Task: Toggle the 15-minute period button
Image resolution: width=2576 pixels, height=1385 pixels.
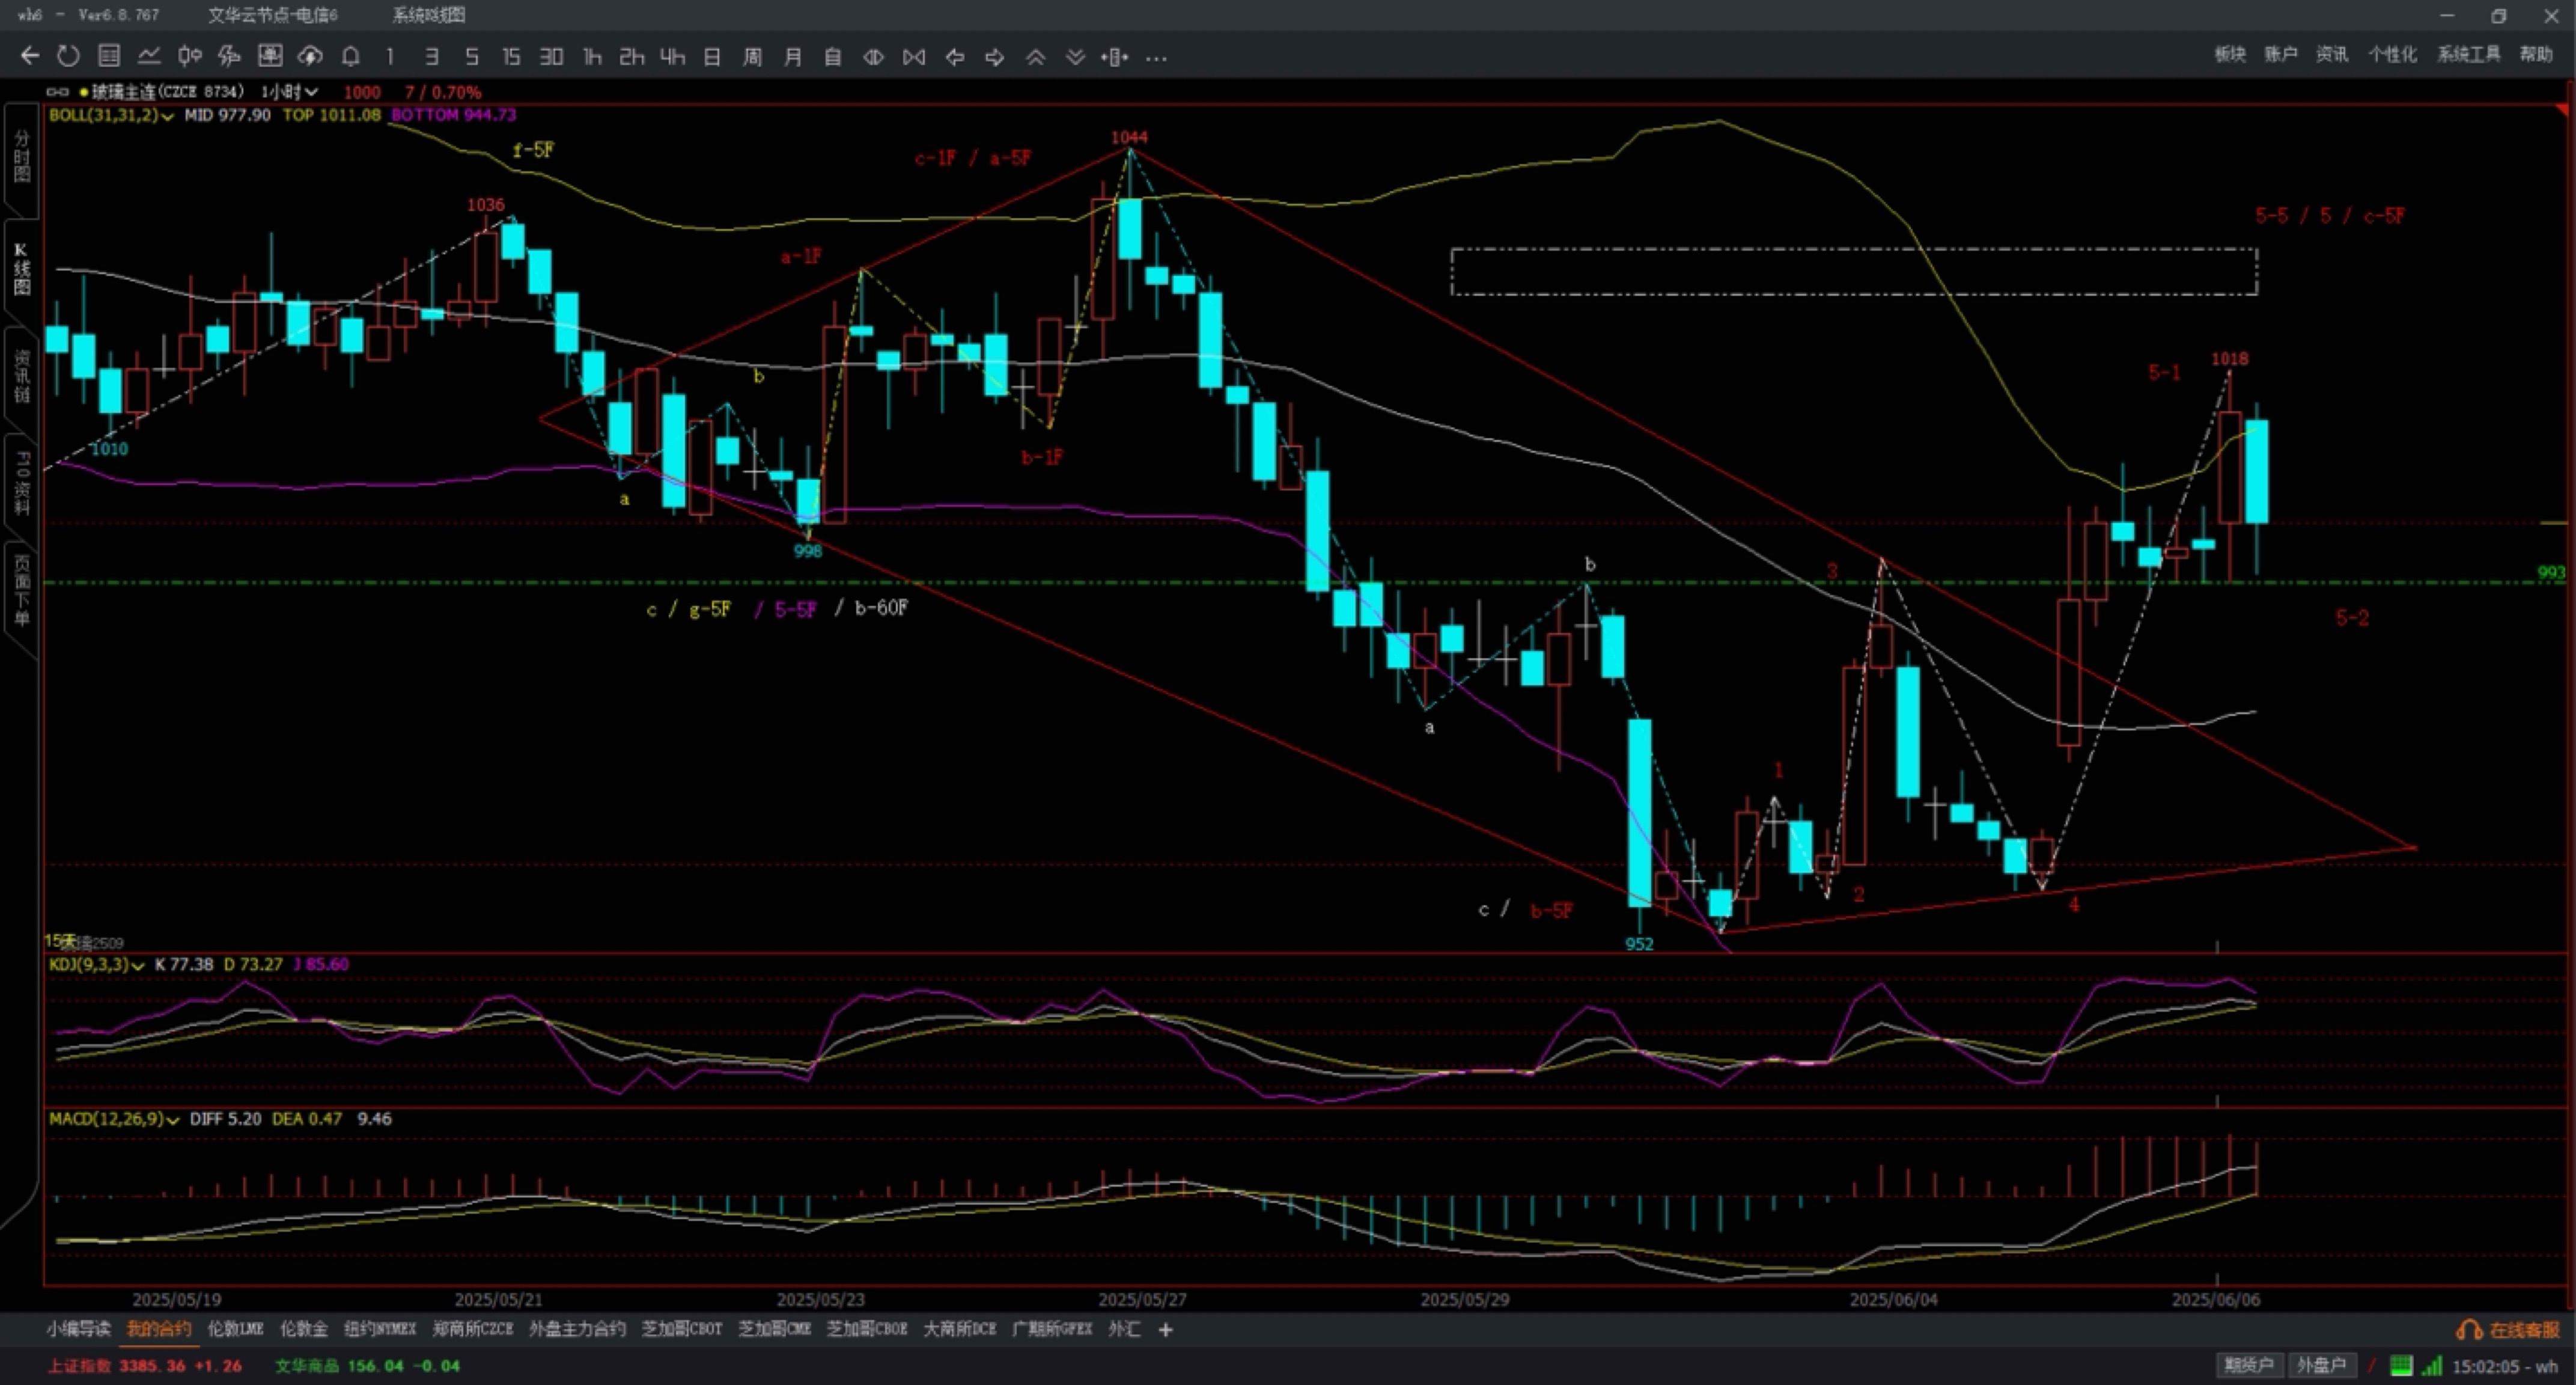Action: click(x=511, y=57)
